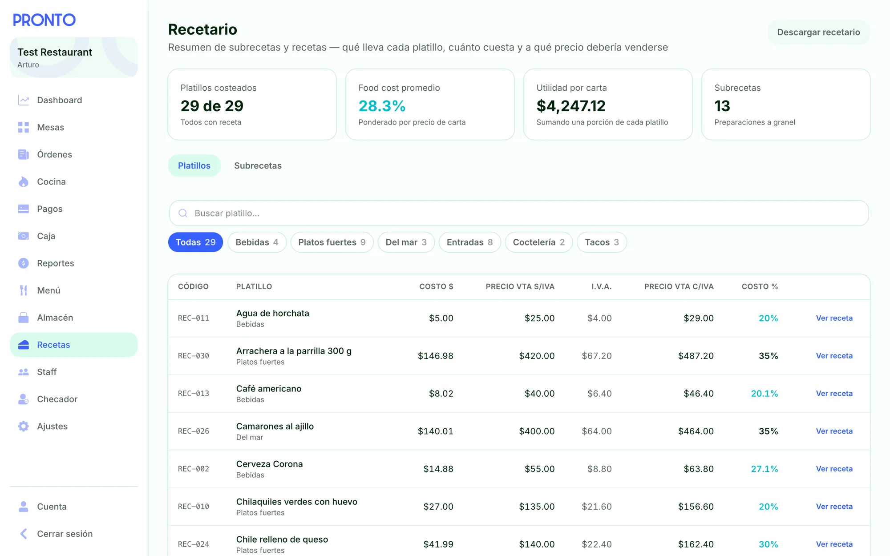Viewport: 890px width, 556px height.
Task: Select the Todas 29 filter
Action: [x=195, y=242]
